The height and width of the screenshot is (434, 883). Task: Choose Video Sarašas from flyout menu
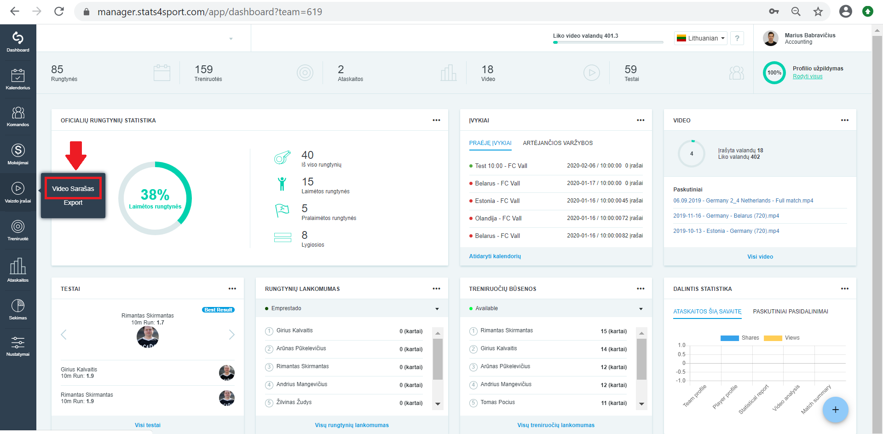[x=73, y=189]
